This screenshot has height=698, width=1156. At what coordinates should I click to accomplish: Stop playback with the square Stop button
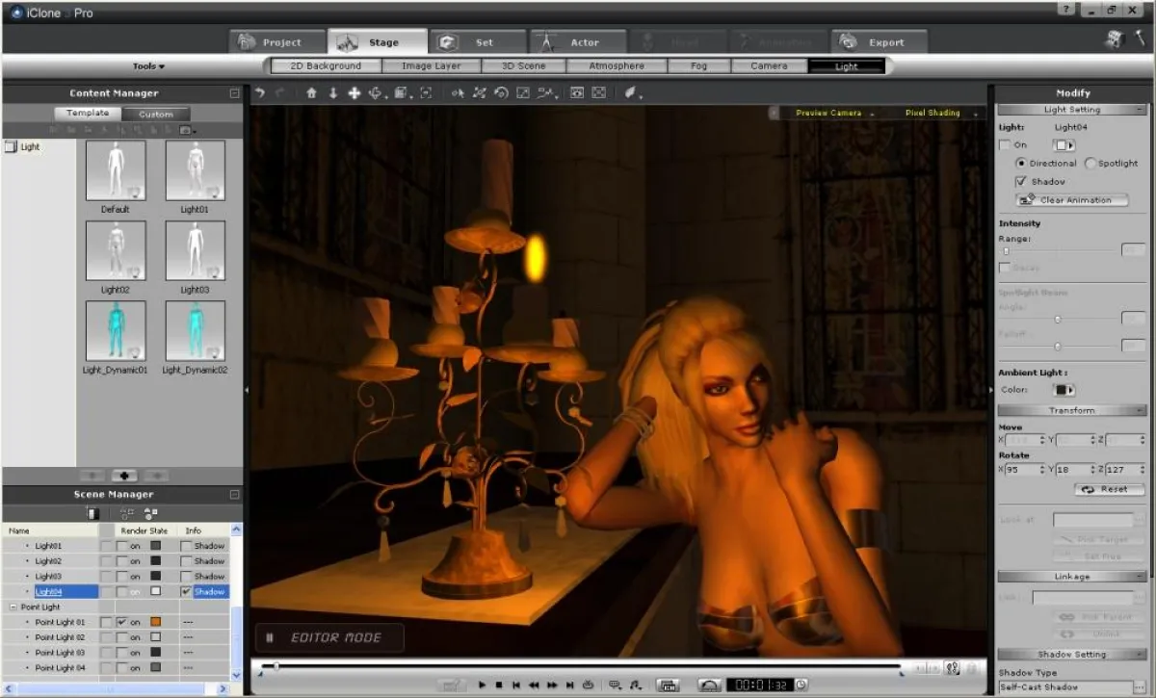[499, 685]
